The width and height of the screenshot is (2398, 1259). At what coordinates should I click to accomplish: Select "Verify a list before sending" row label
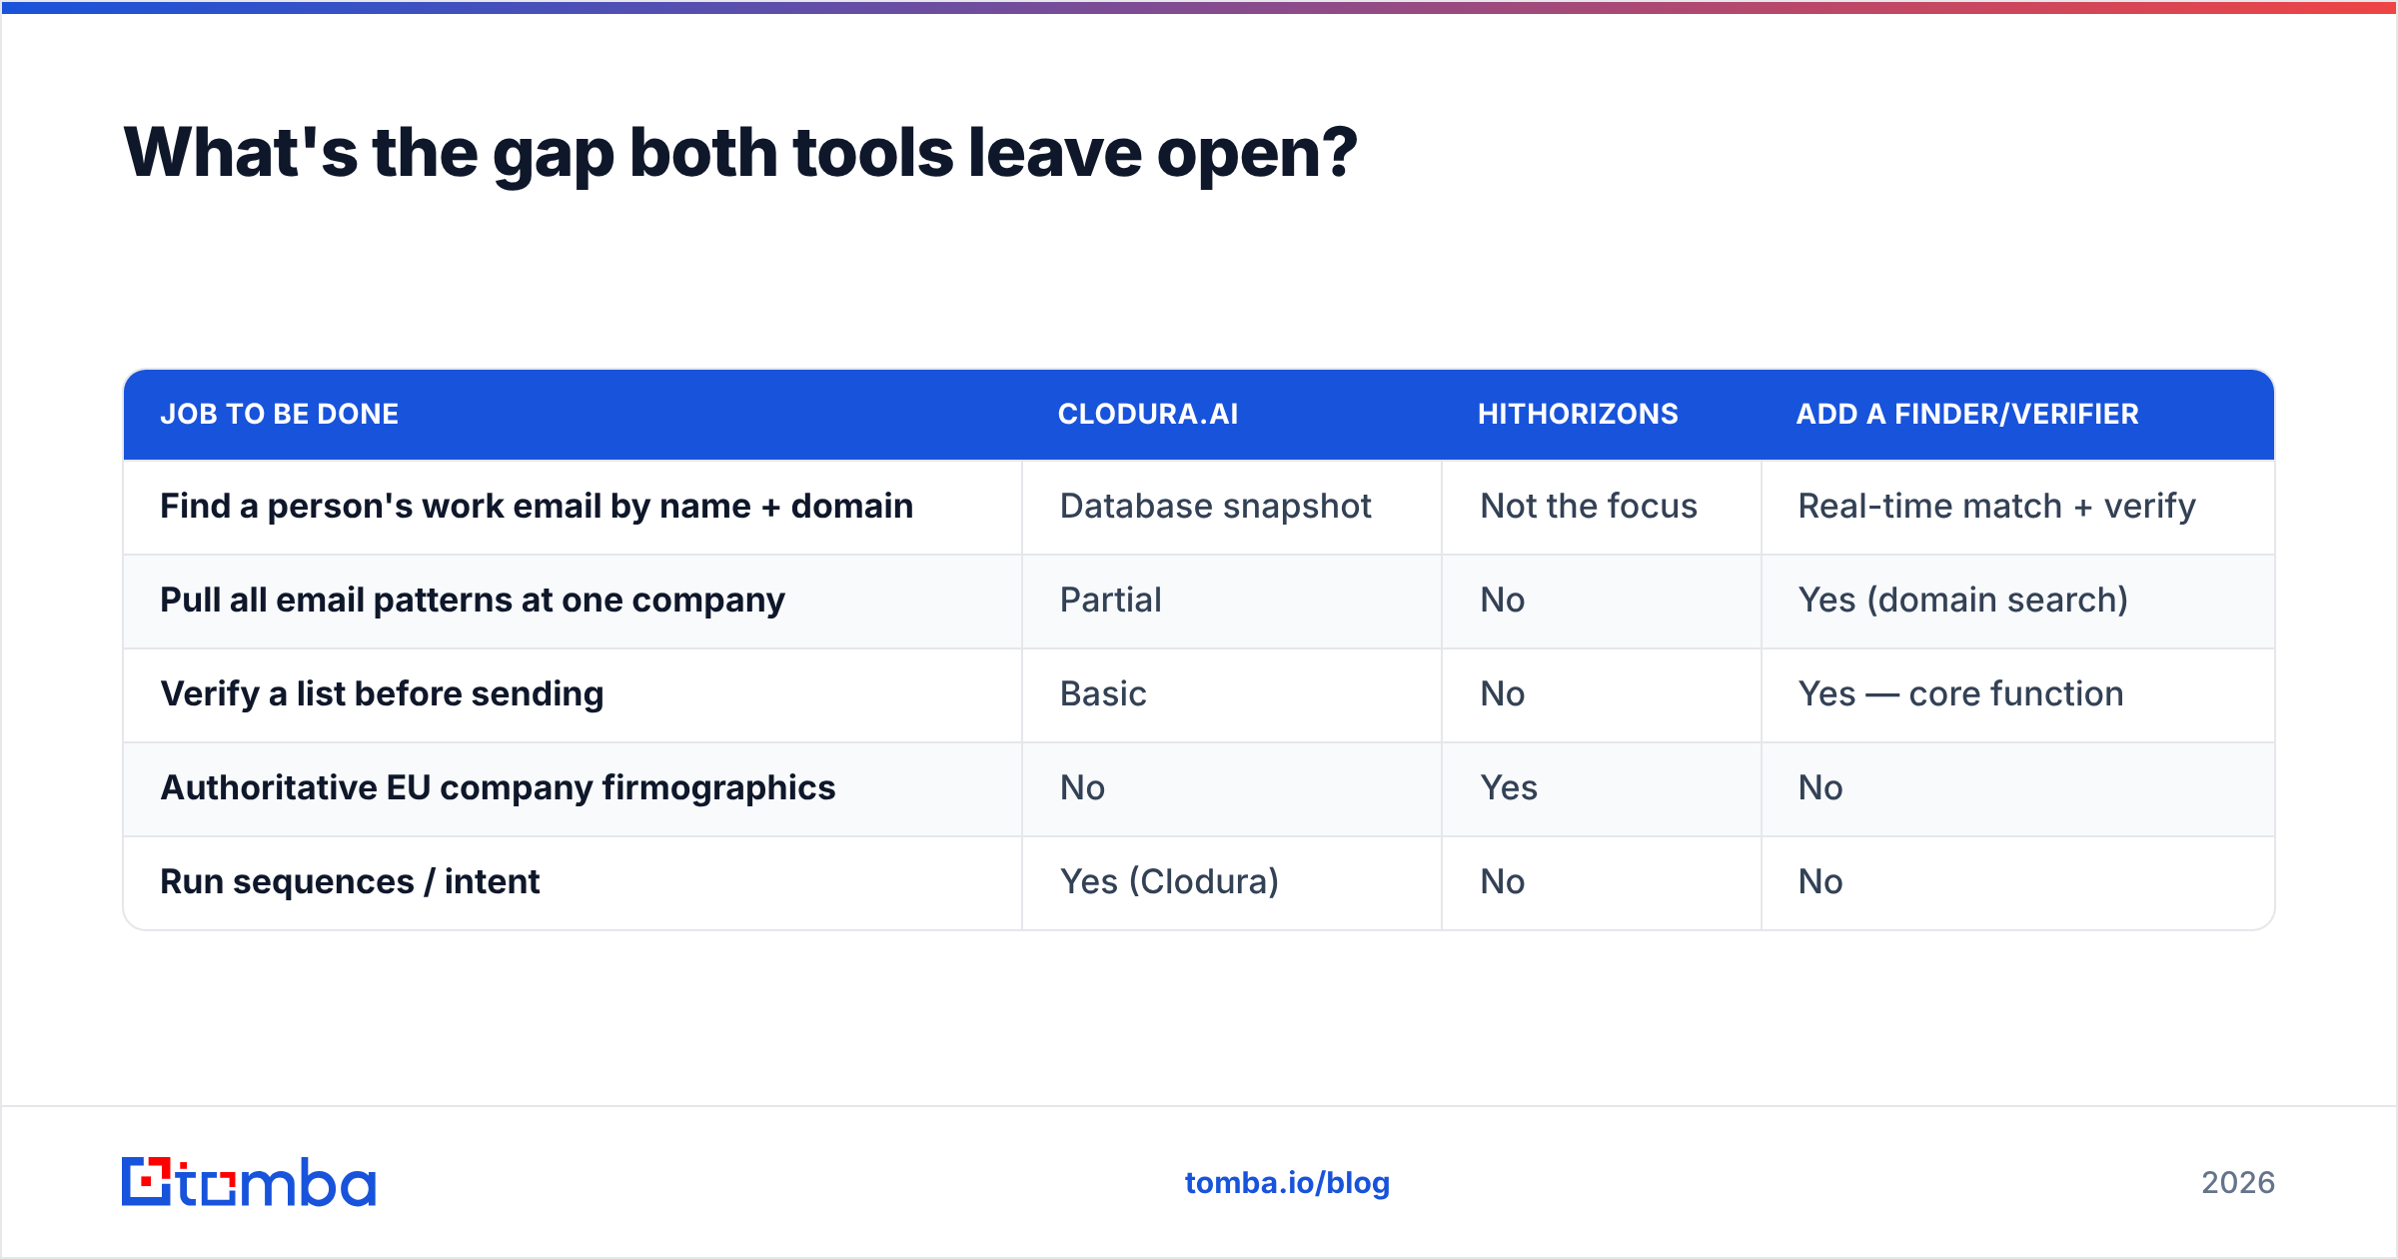tap(382, 693)
